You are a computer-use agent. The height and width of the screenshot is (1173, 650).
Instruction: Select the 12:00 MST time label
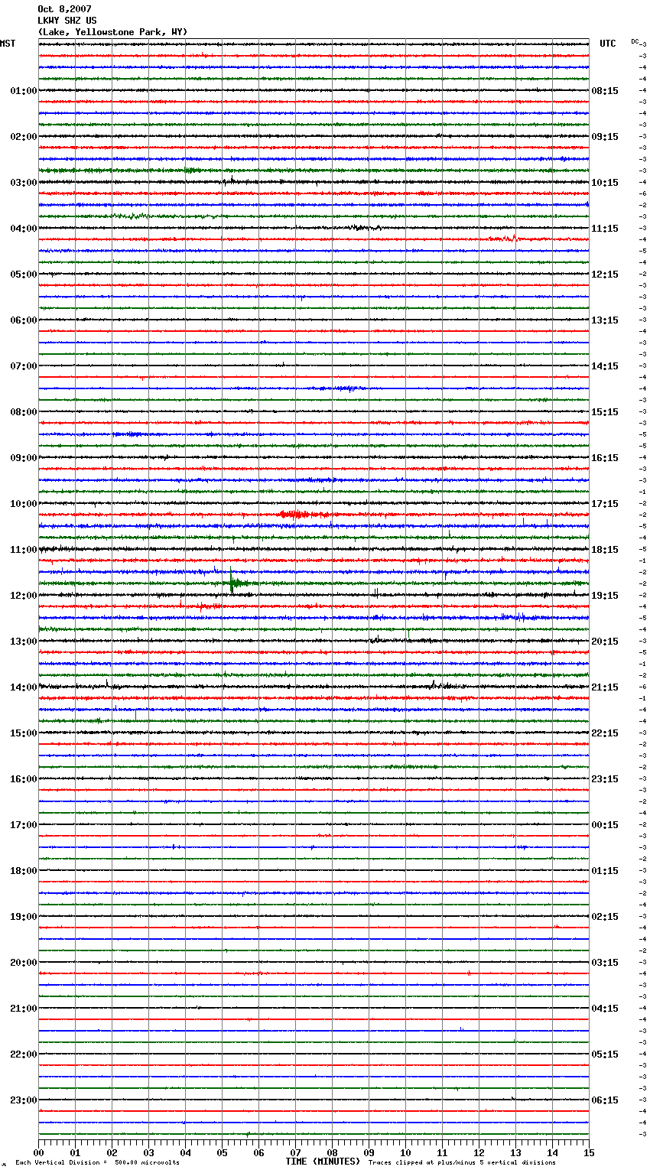(x=24, y=596)
